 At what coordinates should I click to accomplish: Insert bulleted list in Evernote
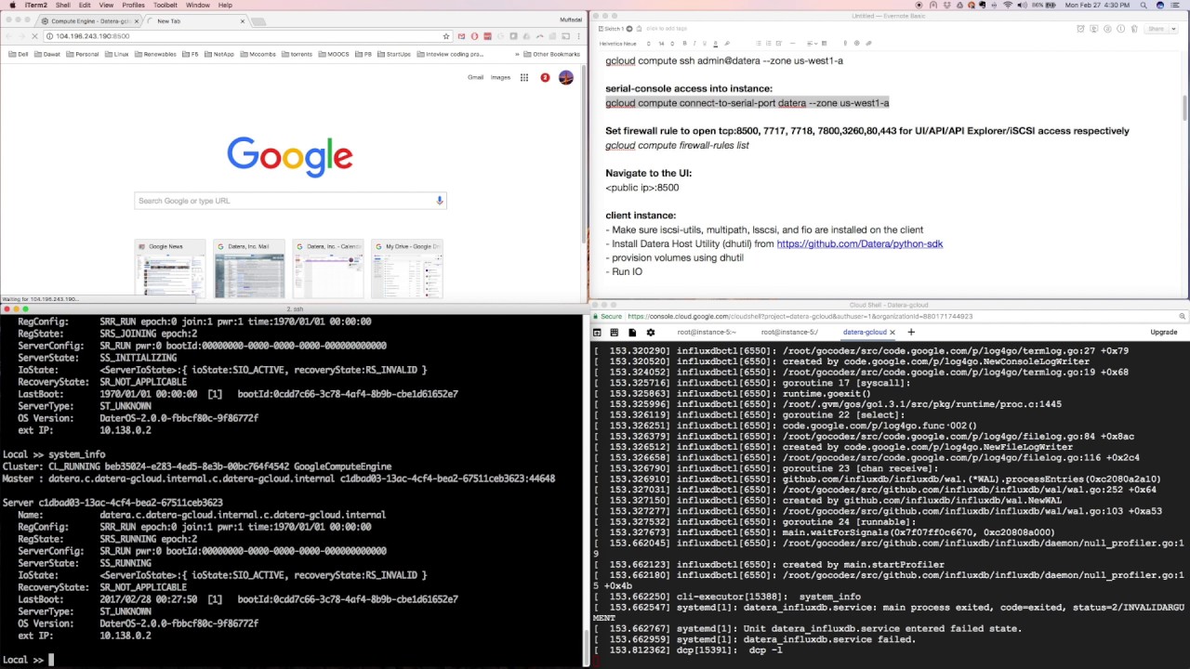758,43
